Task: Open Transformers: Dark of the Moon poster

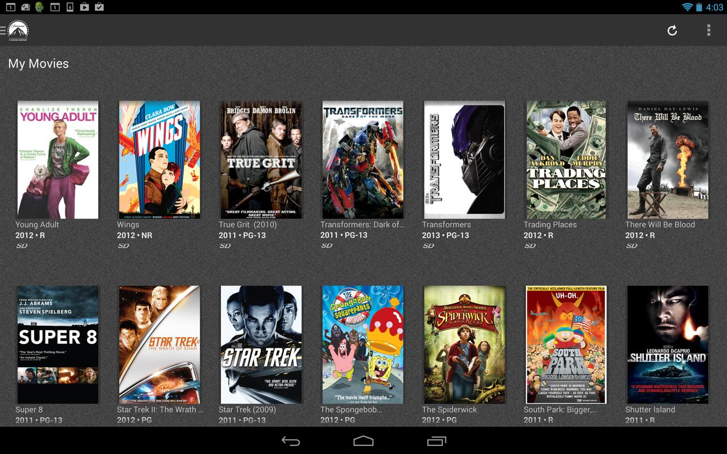Action: 363,160
